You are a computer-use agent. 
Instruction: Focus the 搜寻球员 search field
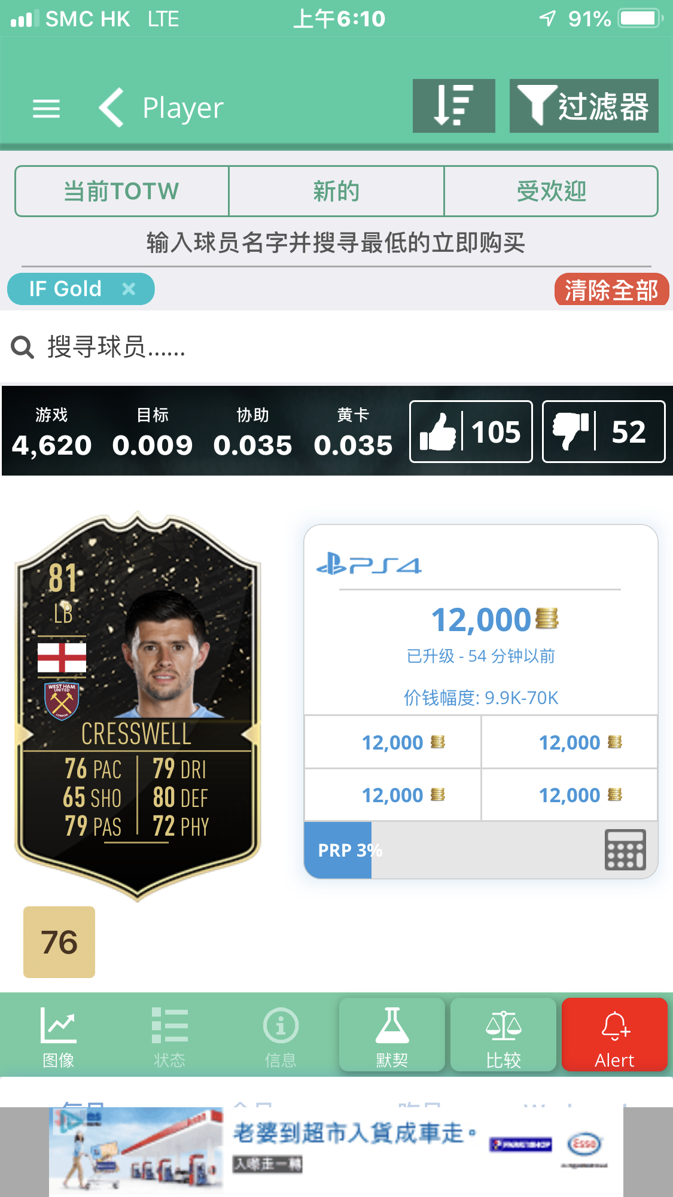pyautogui.click(x=336, y=347)
